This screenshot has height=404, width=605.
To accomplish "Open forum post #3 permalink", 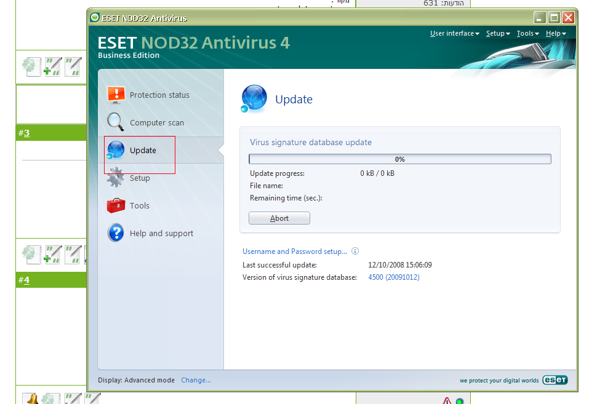I will (x=26, y=133).
